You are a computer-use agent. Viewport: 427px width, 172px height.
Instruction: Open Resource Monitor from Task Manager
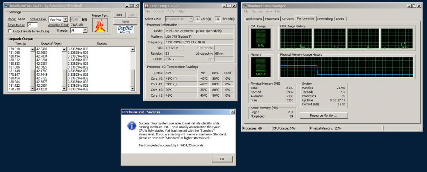324,115
